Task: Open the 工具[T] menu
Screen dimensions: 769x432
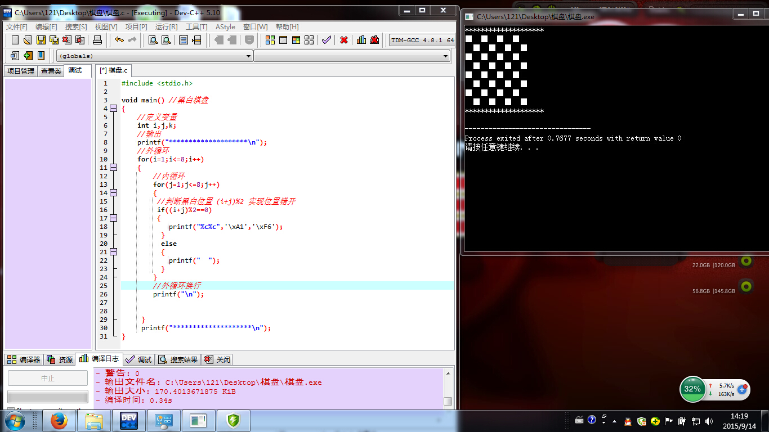Action: [x=196, y=26]
